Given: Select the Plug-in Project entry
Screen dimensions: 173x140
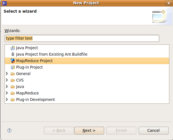Looking at the screenshot, I should 29,67.
